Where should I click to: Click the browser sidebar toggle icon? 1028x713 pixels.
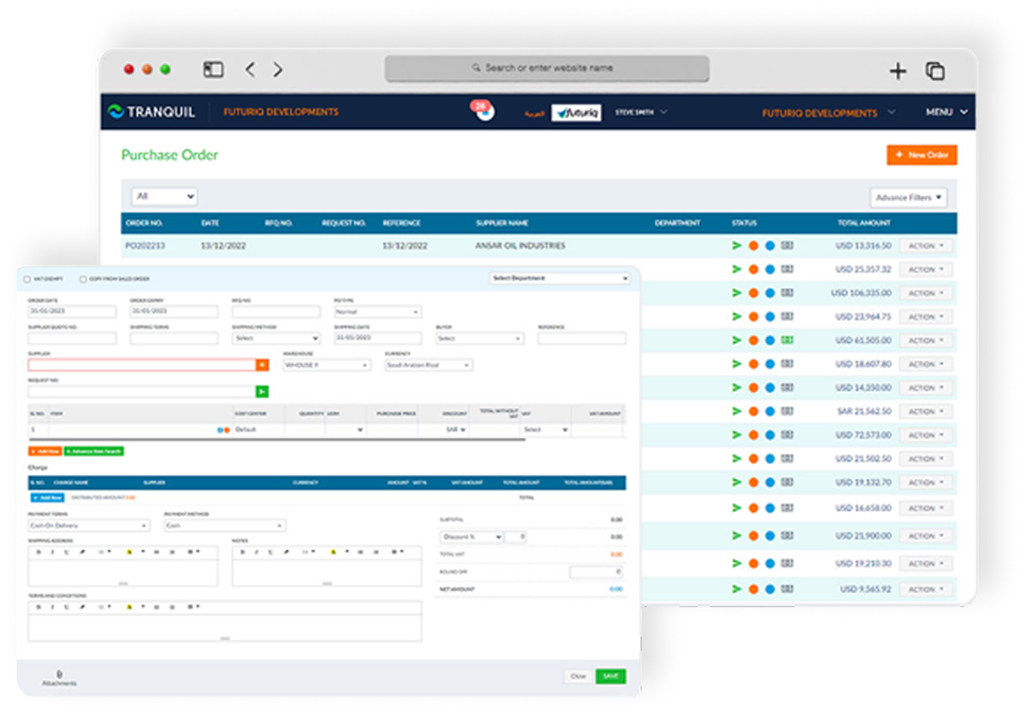point(213,69)
